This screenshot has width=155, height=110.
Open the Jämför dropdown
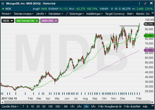[41, 14]
